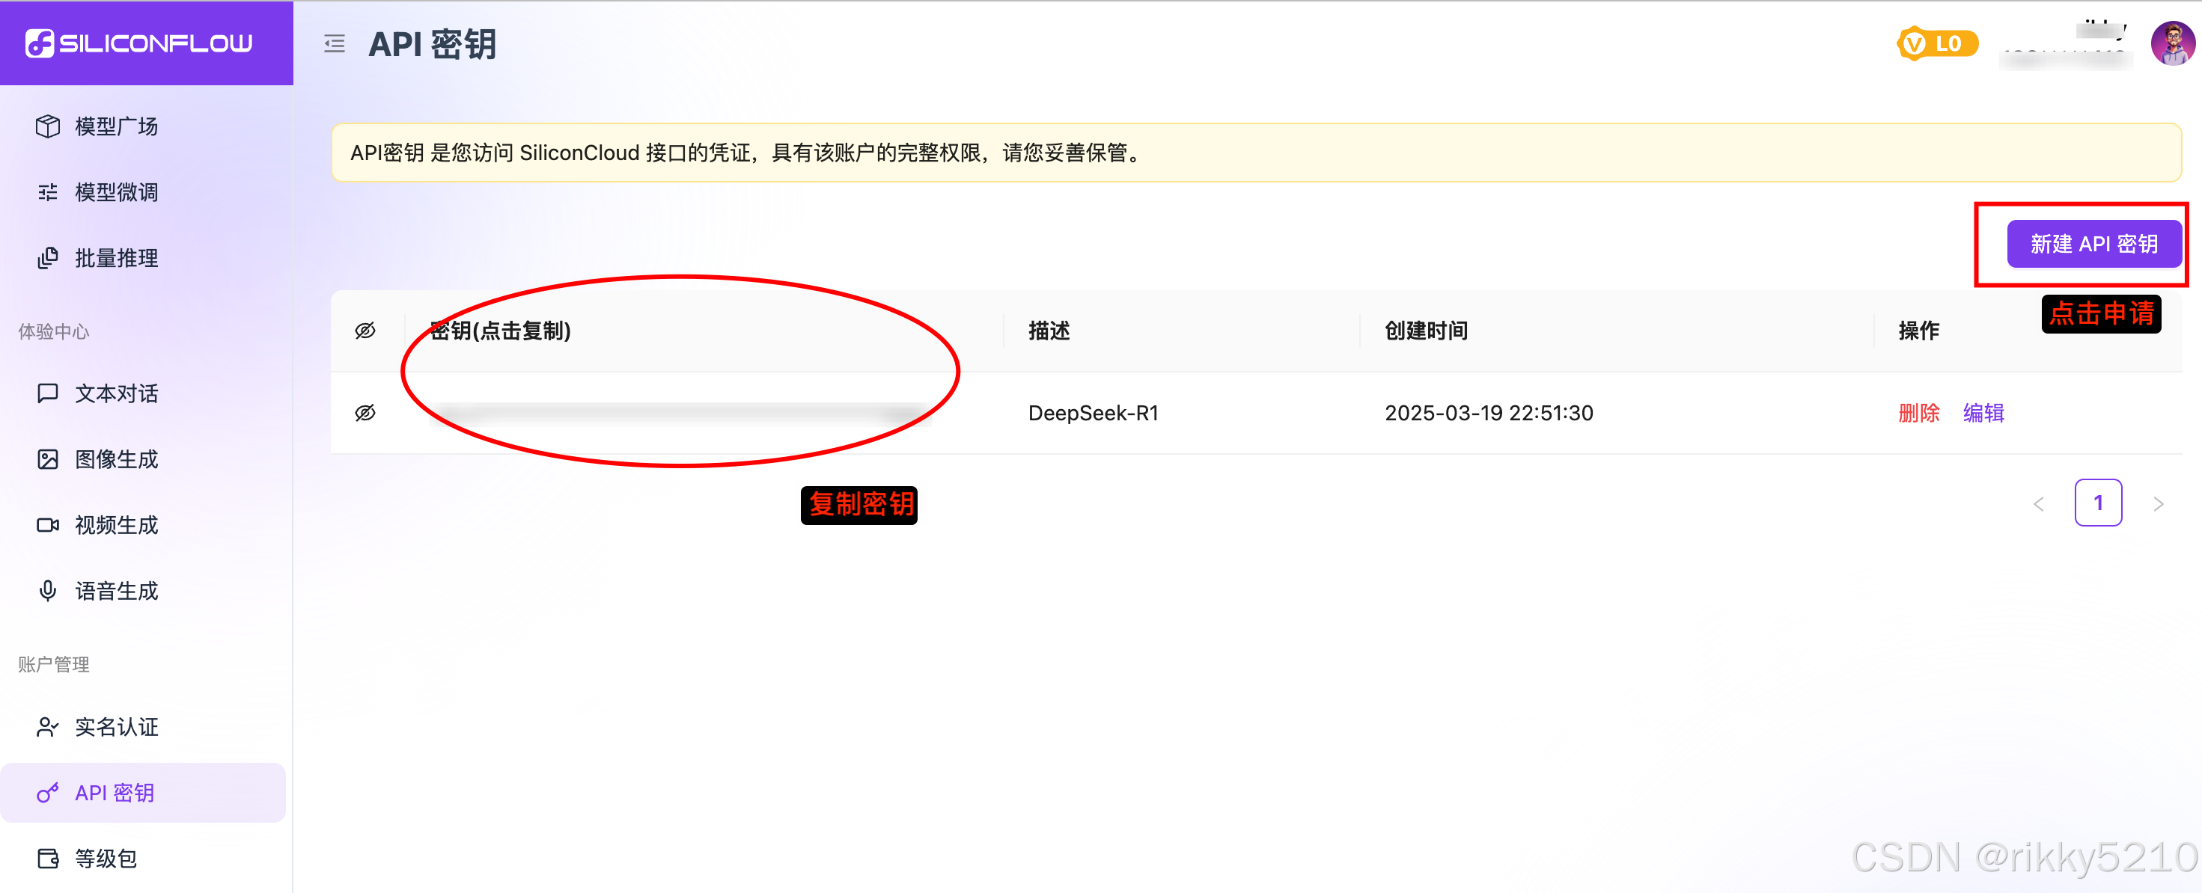Open 语音生成 in the sidebar
The height and width of the screenshot is (893, 2202).
[x=115, y=591]
